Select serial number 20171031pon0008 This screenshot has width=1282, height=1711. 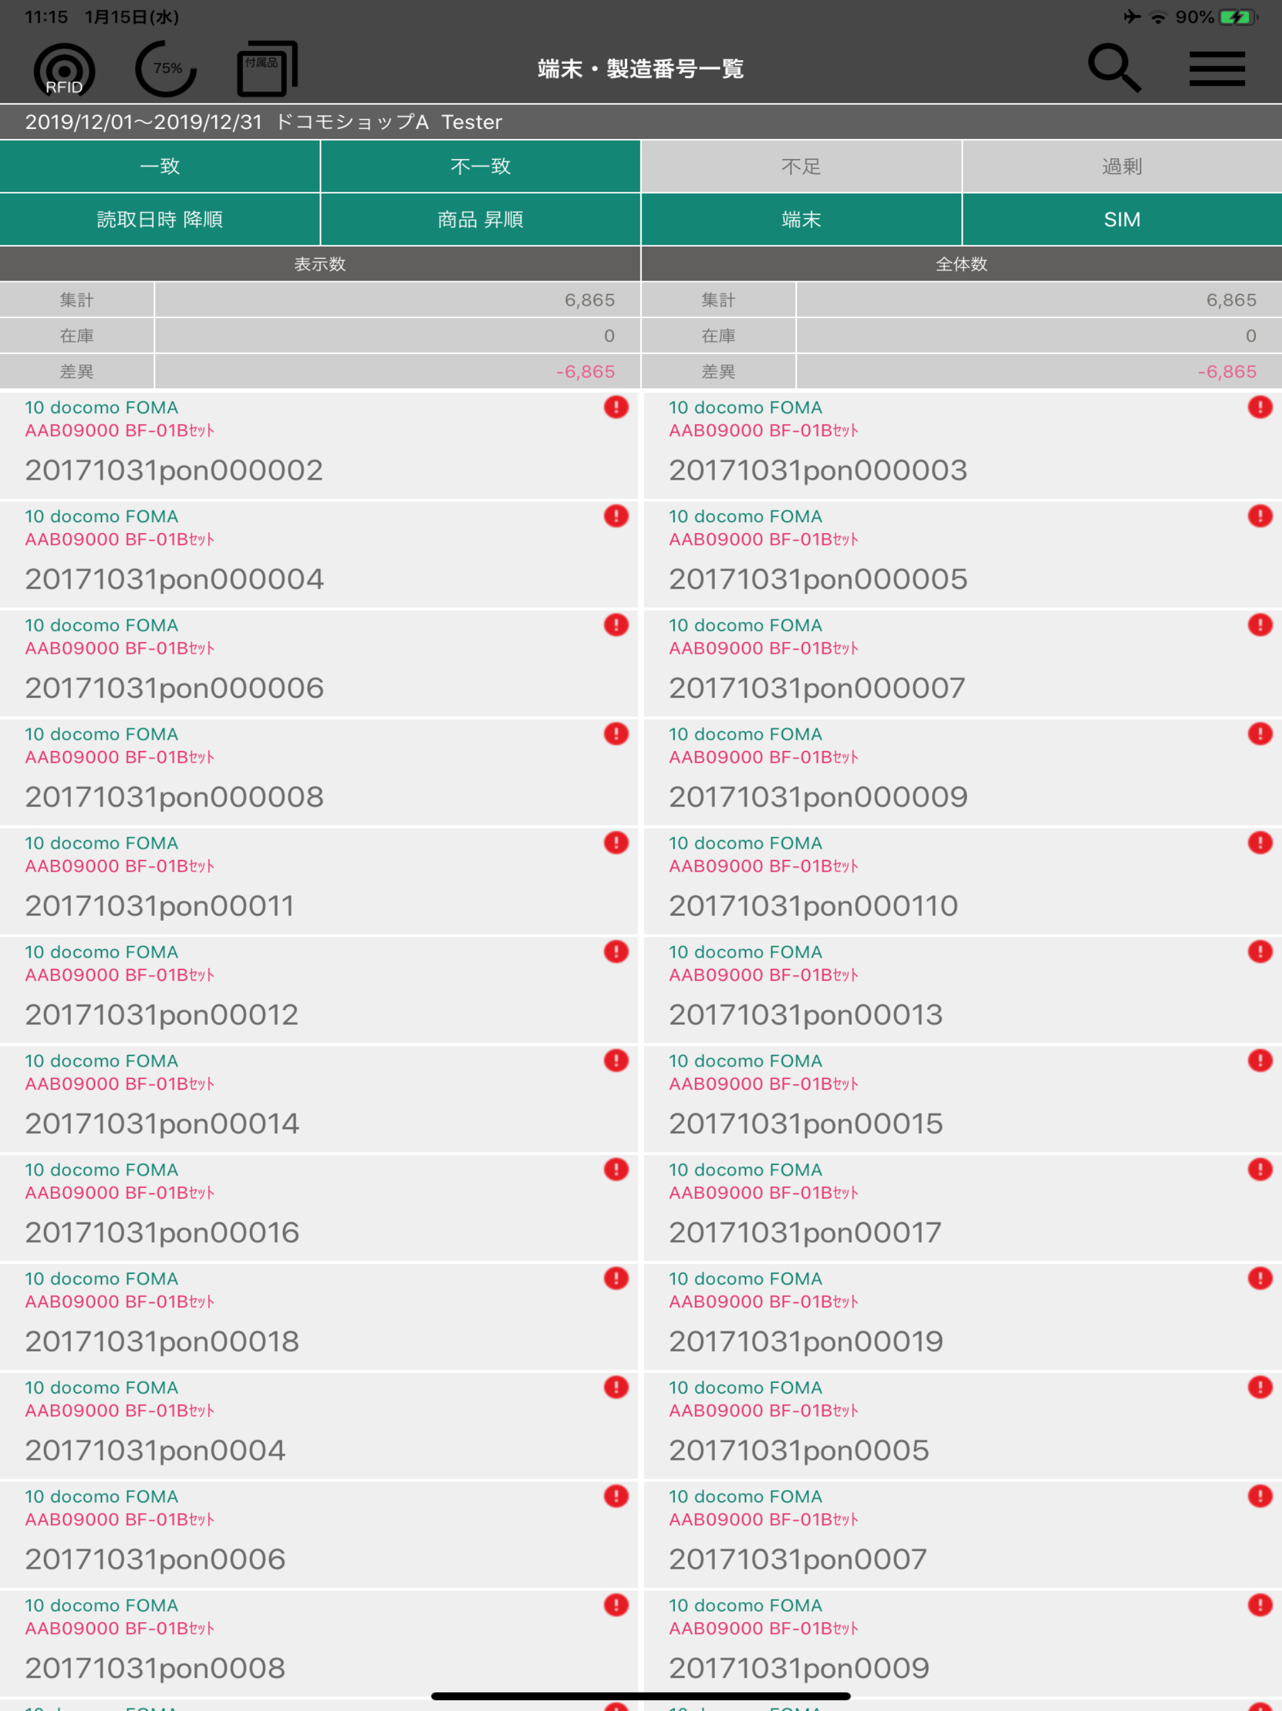[155, 1669]
